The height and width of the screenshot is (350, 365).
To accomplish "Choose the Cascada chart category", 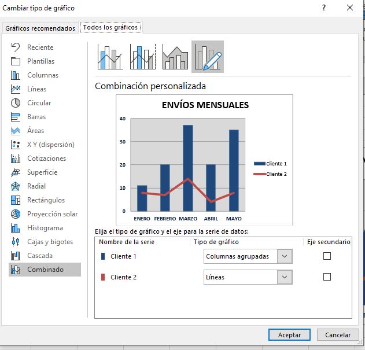I will coord(39,256).
